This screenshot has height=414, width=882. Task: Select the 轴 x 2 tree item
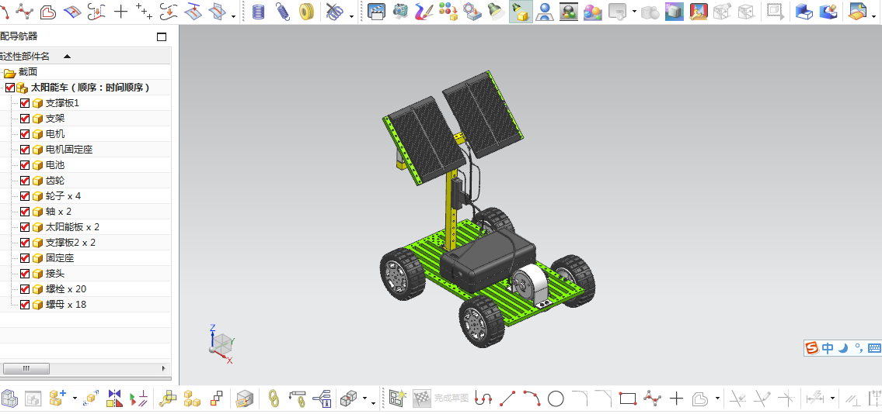pyautogui.click(x=58, y=212)
